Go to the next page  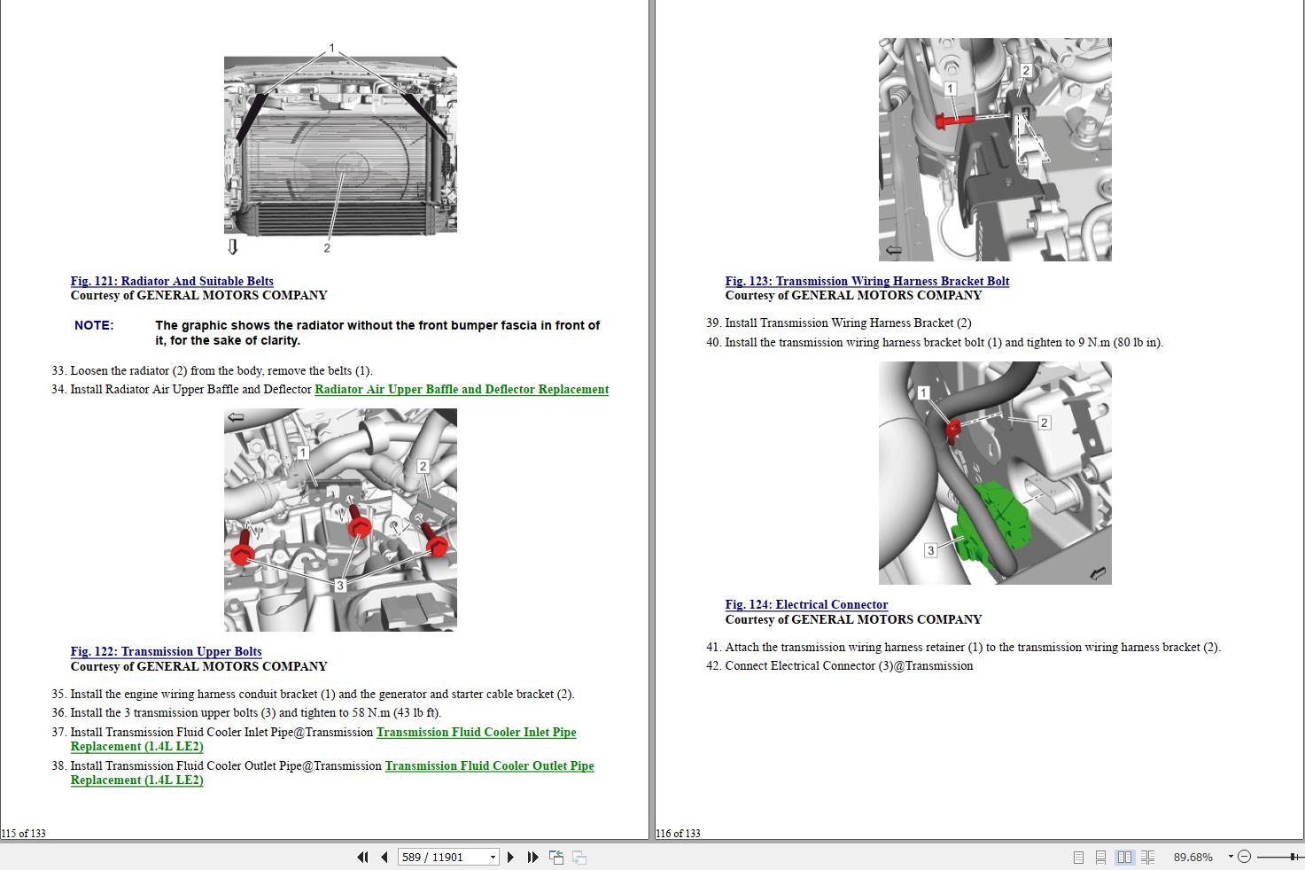point(510,857)
